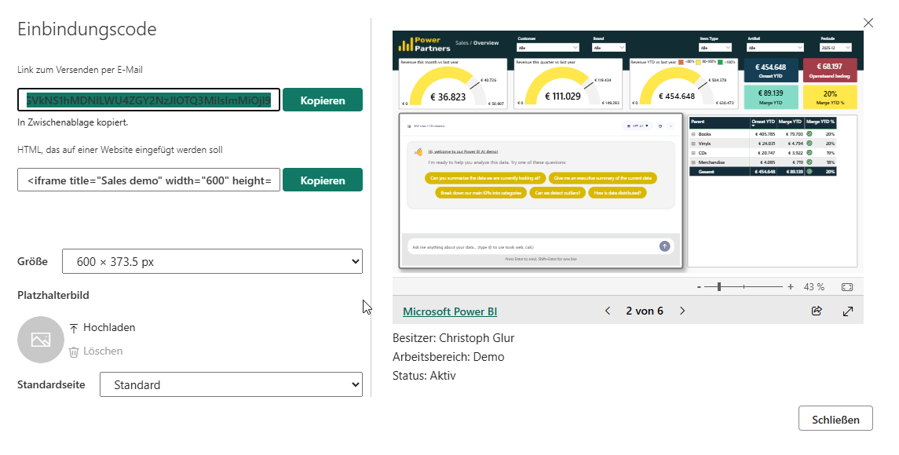Screen dimensions: 899x455
Task: Enter full screen mode with diagonal arrow icon
Action: (x=848, y=311)
